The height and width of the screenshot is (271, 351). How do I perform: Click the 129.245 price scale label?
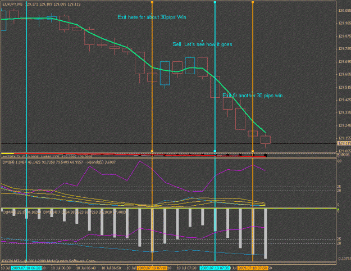(344, 125)
